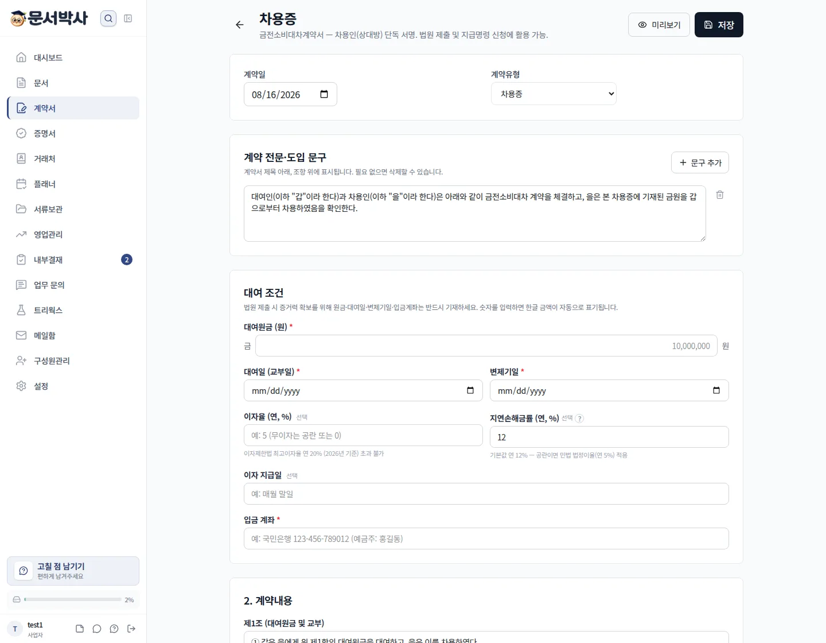Focus the 입금 계좌 input field
This screenshot has height=643, width=826.
click(x=486, y=539)
